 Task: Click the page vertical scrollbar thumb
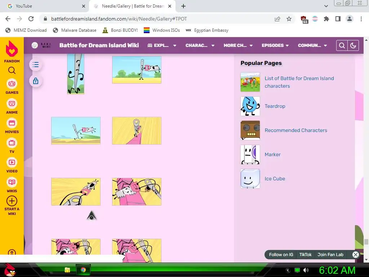click(366, 242)
